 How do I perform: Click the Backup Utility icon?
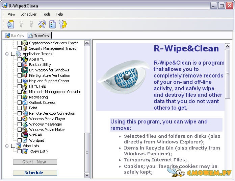click(25, 65)
